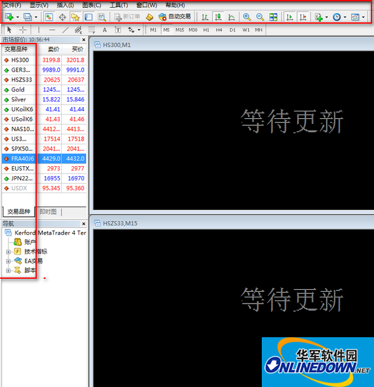Open the 文件(F) menu
Screen dimensions: 374x387
(12, 5)
